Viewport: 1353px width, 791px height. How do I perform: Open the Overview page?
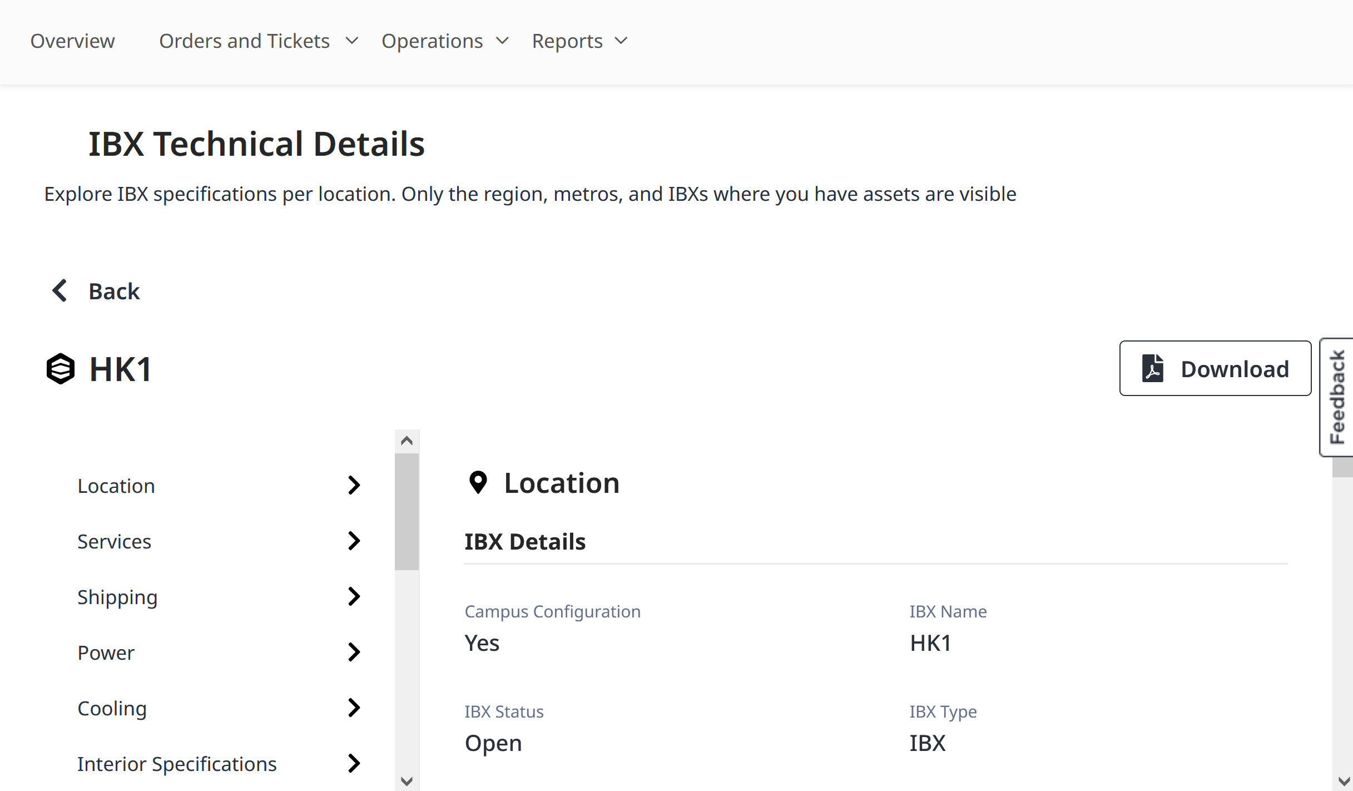[72, 41]
